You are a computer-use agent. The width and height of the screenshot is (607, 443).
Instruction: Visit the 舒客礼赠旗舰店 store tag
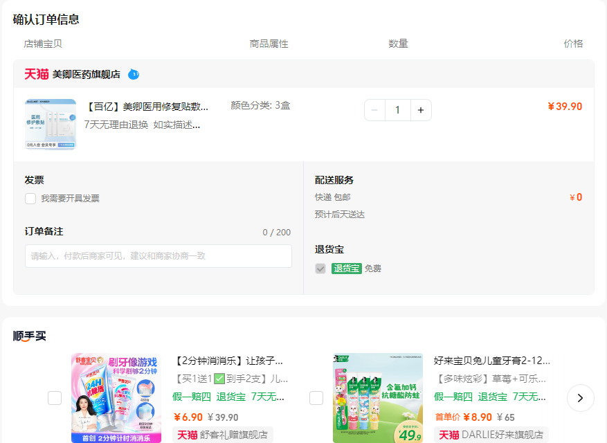tap(223, 435)
